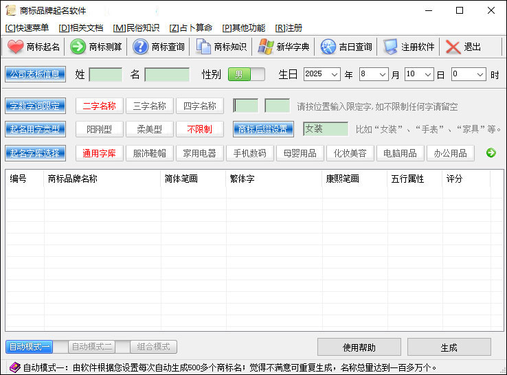
Task: Click 编号 column header
Action: (x=25, y=179)
